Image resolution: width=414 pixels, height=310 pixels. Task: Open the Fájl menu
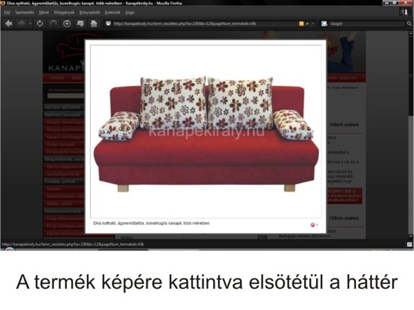pyautogui.click(x=7, y=12)
